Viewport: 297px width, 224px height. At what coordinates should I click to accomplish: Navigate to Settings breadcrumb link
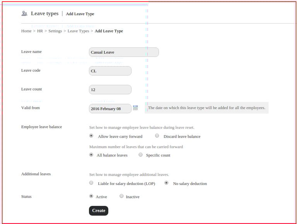pos(55,31)
